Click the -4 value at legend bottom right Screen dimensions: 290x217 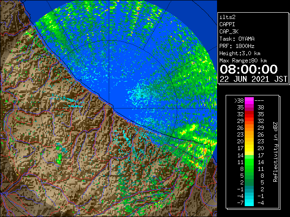[x=261, y=203]
